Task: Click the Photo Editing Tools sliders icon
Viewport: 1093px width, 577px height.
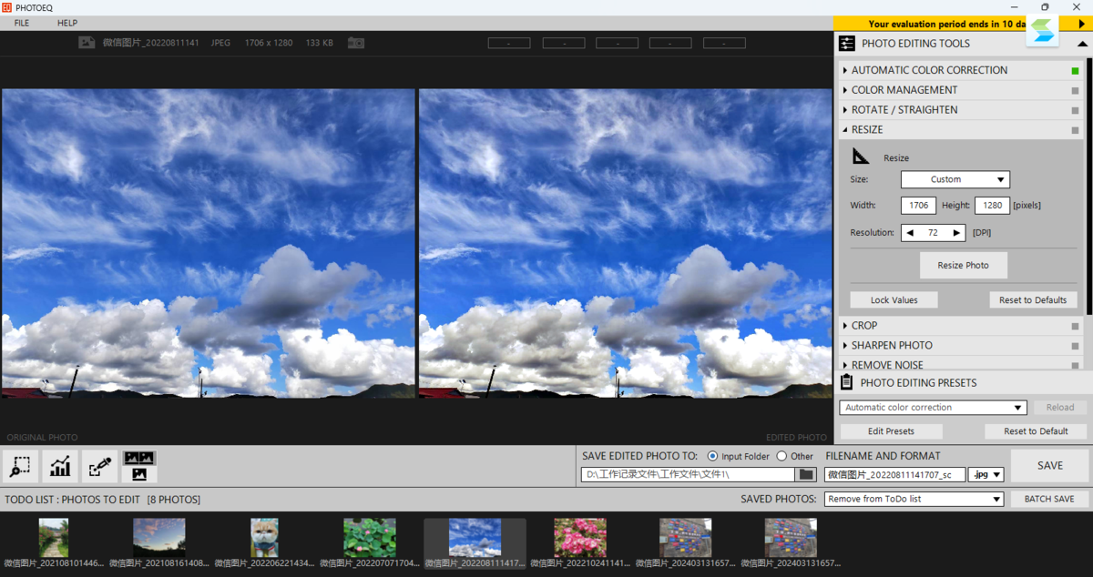Action: click(x=847, y=44)
